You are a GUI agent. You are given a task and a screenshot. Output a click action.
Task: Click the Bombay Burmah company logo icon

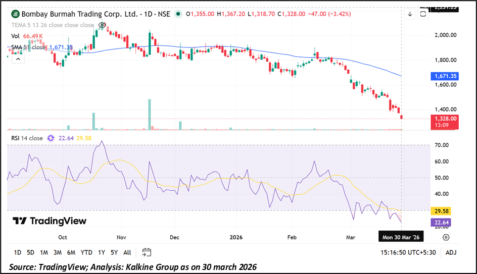[x=15, y=14]
